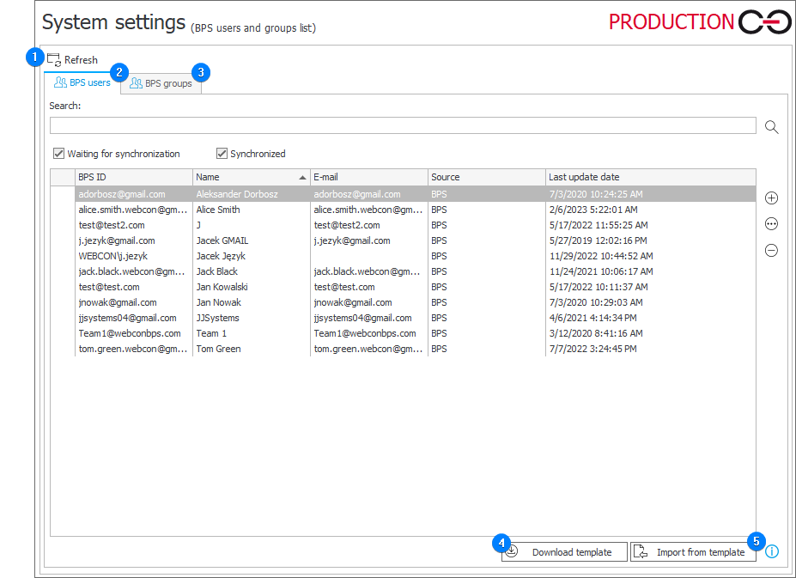Click E-mail cell test@test.com

pos(344,287)
